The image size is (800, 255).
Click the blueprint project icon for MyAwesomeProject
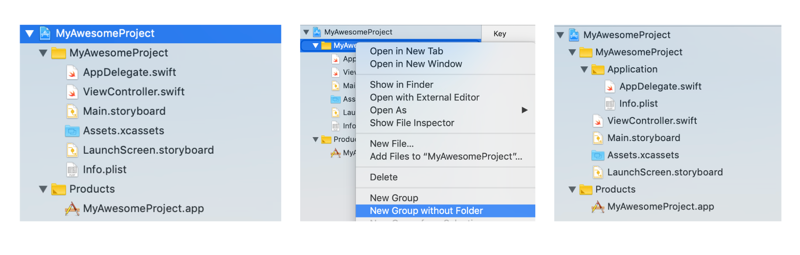pos(45,33)
